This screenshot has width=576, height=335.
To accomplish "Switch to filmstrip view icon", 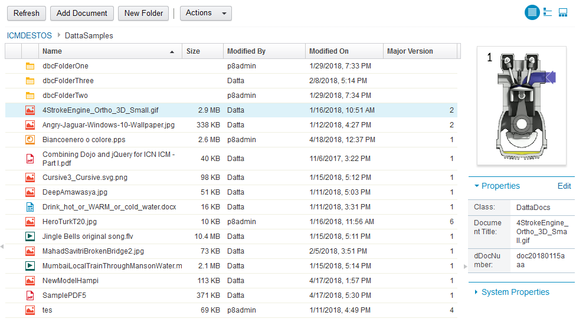I will click(x=563, y=13).
